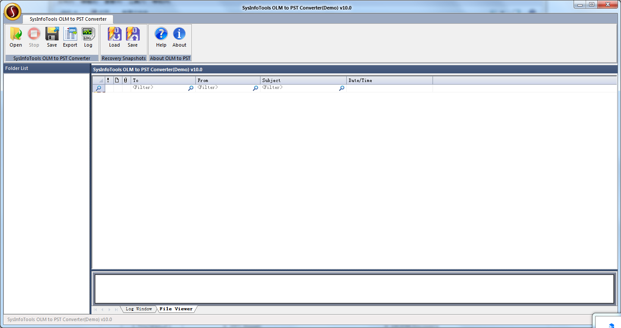621x328 pixels.
Task: Minimize the converter window
Action: [x=581, y=5]
